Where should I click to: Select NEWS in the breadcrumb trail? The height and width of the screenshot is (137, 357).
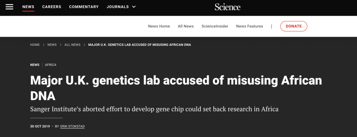[x=52, y=45]
